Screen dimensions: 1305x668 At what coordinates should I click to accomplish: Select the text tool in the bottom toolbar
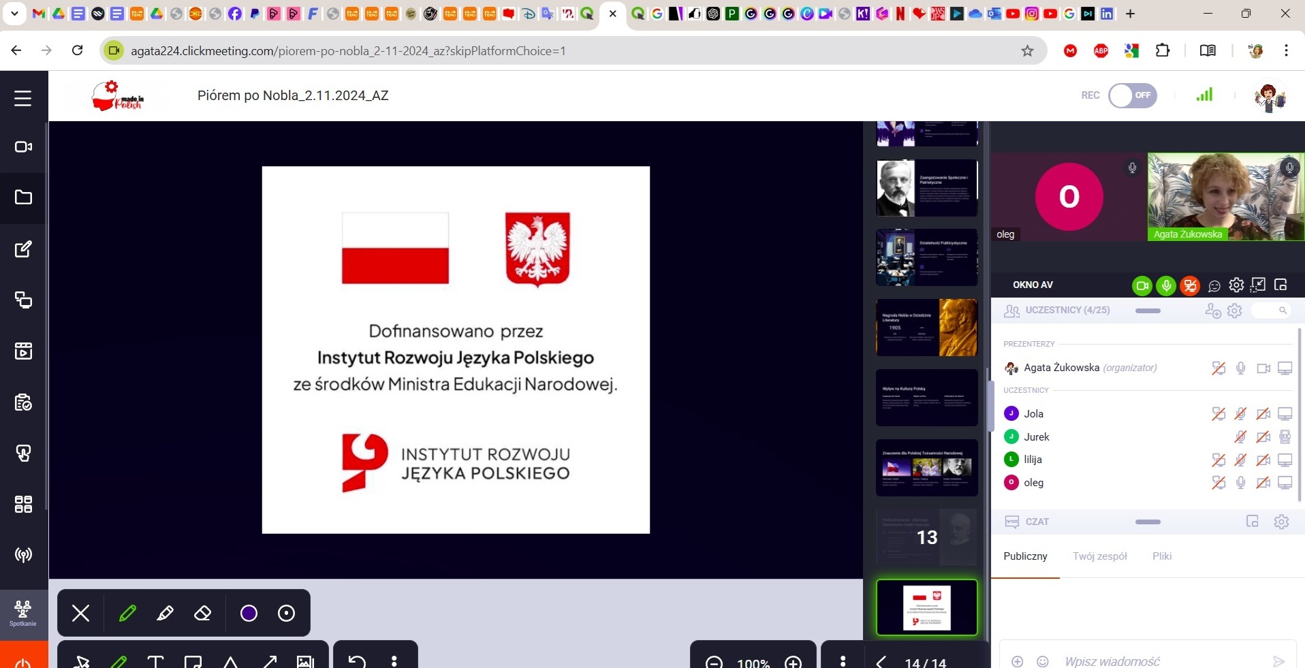click(x=156, y=661)
